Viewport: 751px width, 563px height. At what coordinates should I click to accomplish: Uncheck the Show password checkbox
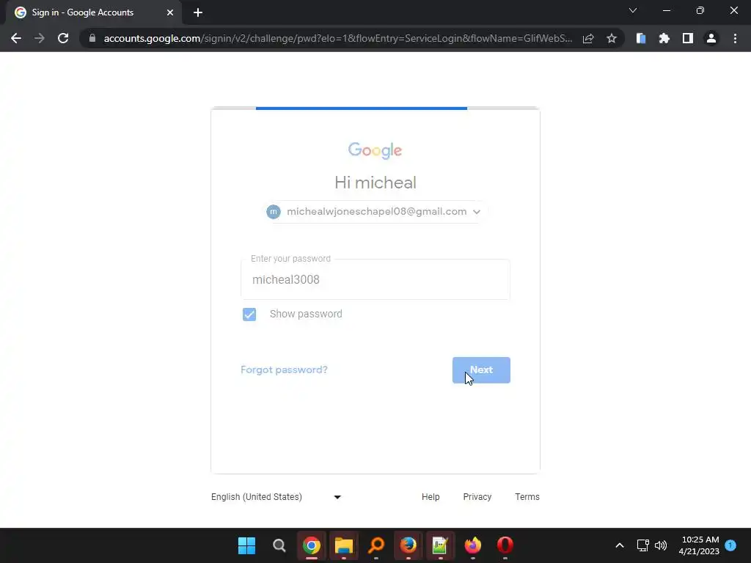click(x=249, y=314)
